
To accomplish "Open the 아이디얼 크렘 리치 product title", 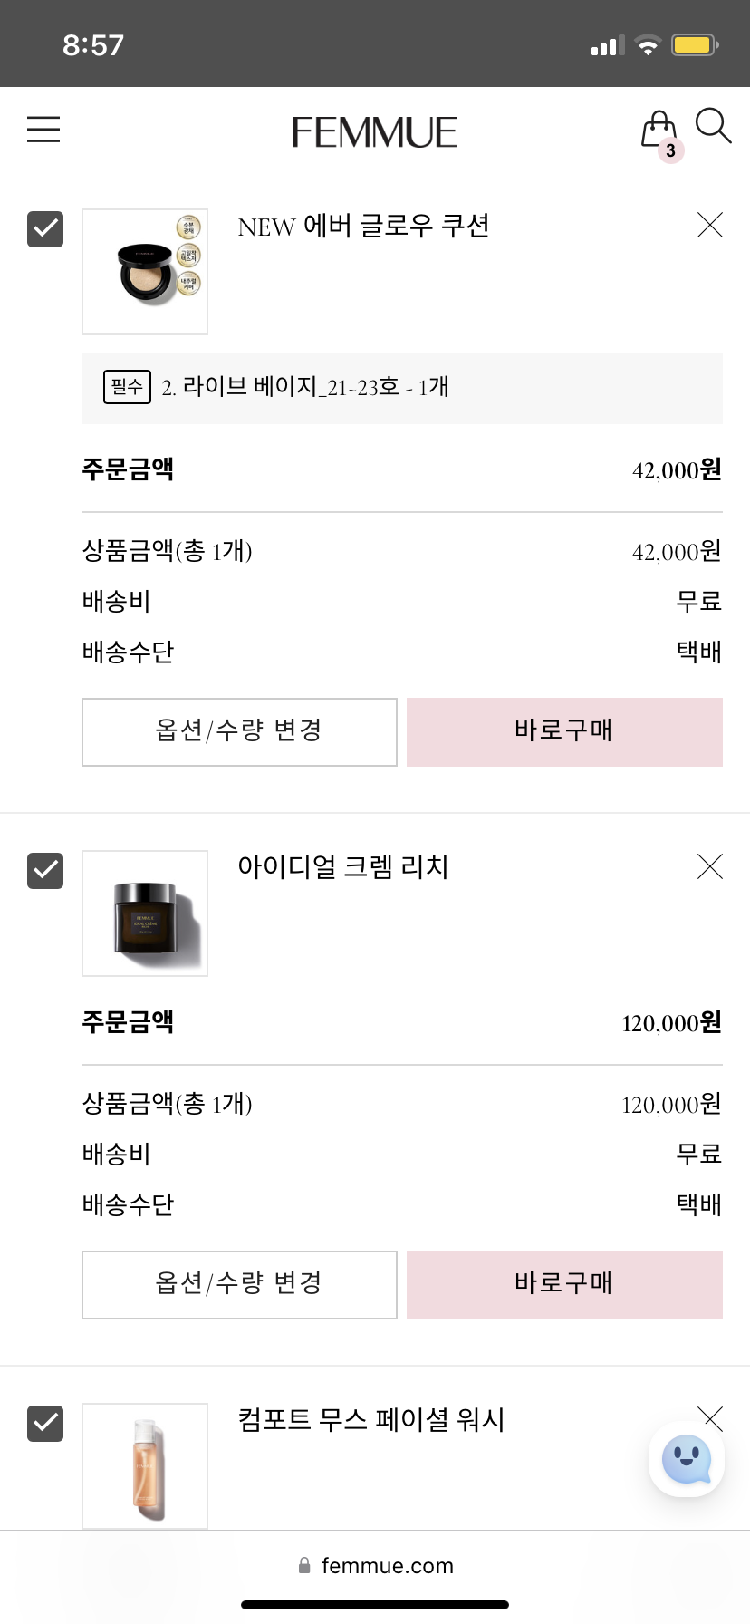I will tap(342, 866).
